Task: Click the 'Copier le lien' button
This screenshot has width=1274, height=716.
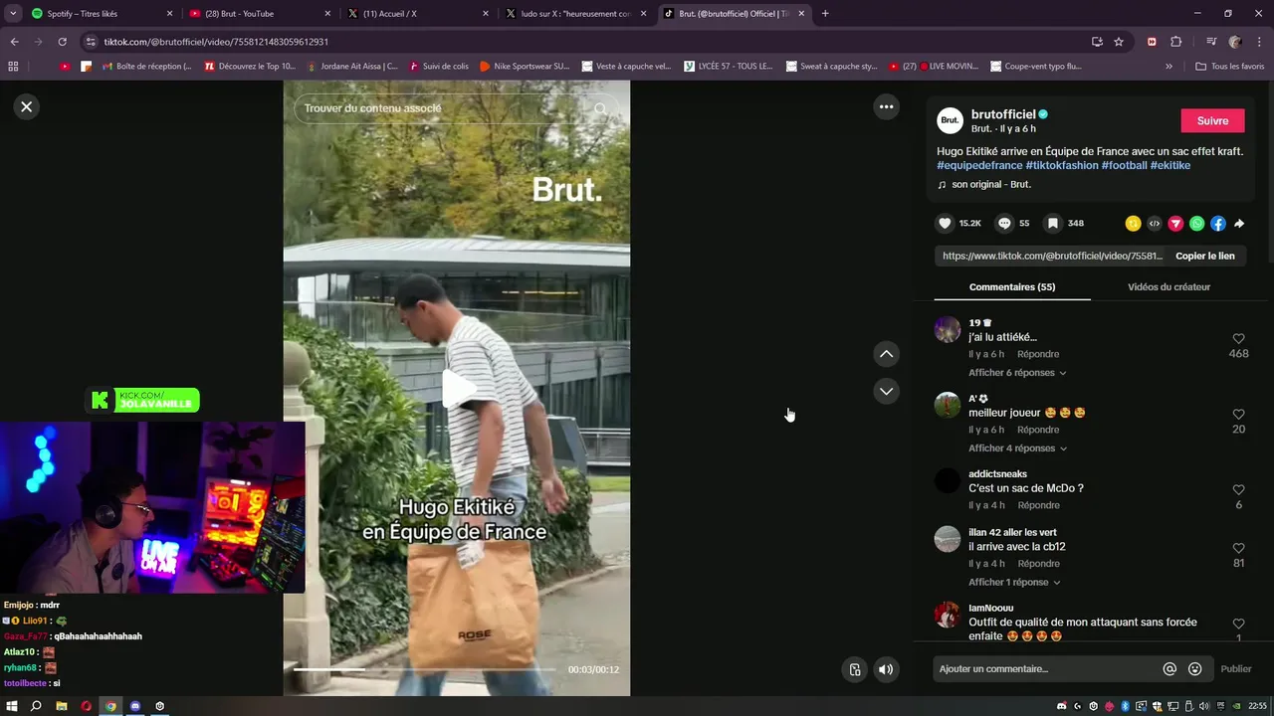Action: point(1204,256)
